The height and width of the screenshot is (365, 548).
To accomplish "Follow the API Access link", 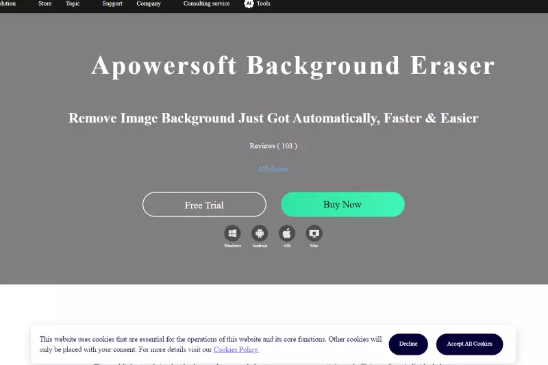I will [x=273, y=168].
